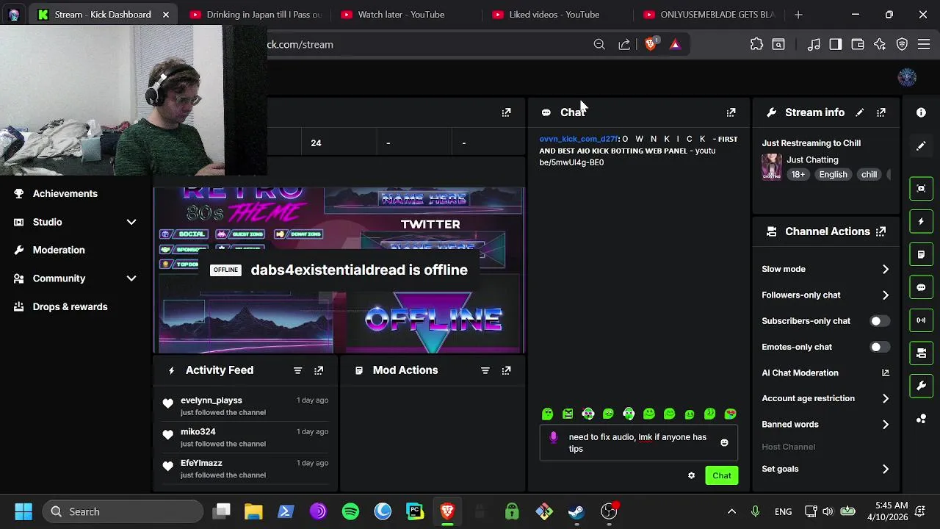Toggle the lightning Activity Feed panel icon in the sidebar
This screenshot has width=940, height=529.
pos(921,221)
